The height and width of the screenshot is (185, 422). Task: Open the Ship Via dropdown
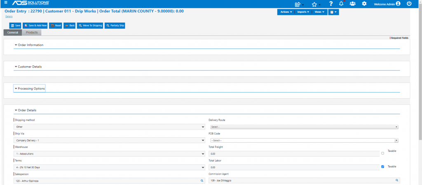(109, 140)
